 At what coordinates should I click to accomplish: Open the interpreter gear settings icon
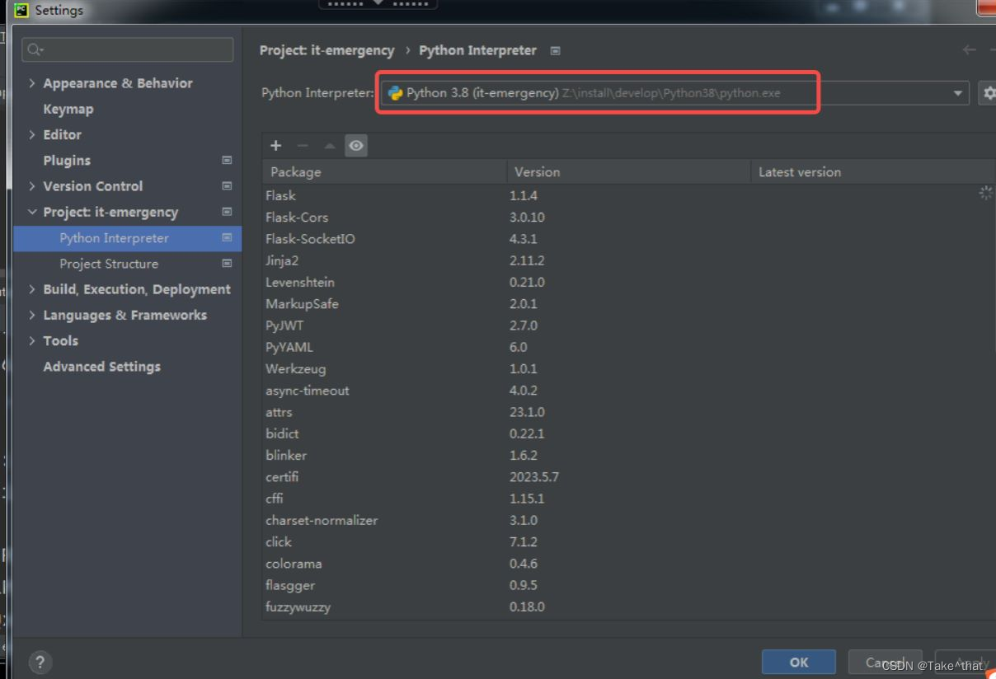988,93
